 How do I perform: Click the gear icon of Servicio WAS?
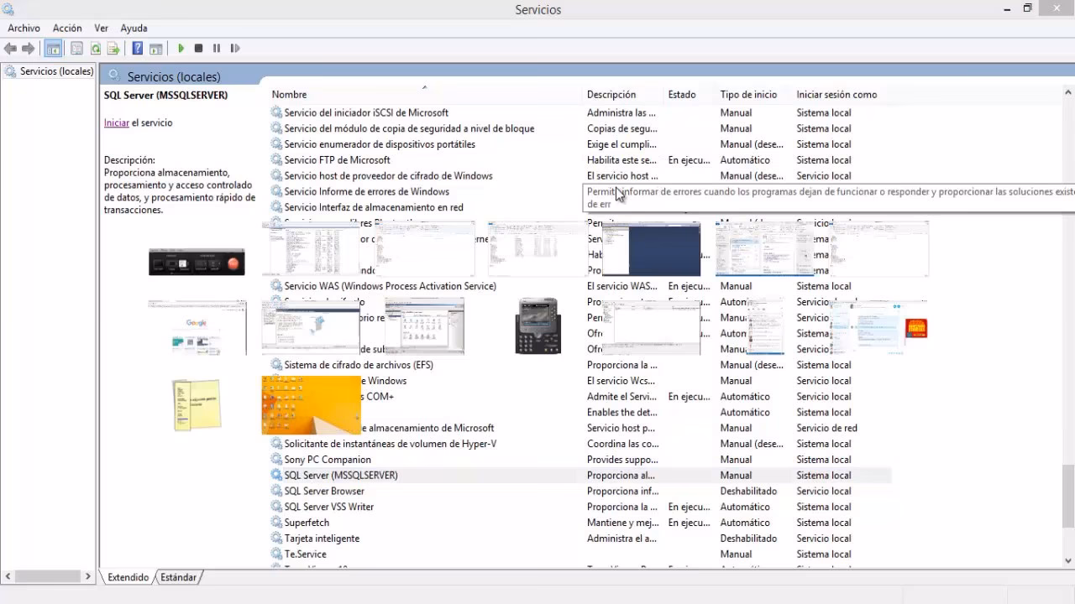point(276,286)
